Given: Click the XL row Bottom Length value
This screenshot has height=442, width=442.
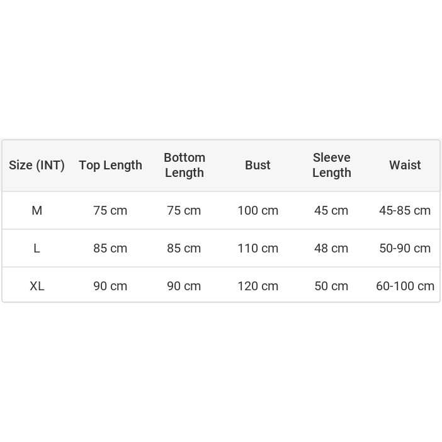Looking at the screenshot, I should [x=184, y=286].
